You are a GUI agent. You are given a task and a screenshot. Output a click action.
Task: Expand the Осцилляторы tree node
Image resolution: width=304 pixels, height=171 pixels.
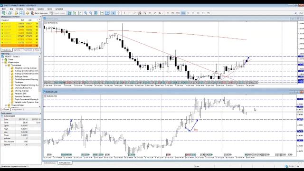pyautogui.click(x=6, y=105)
